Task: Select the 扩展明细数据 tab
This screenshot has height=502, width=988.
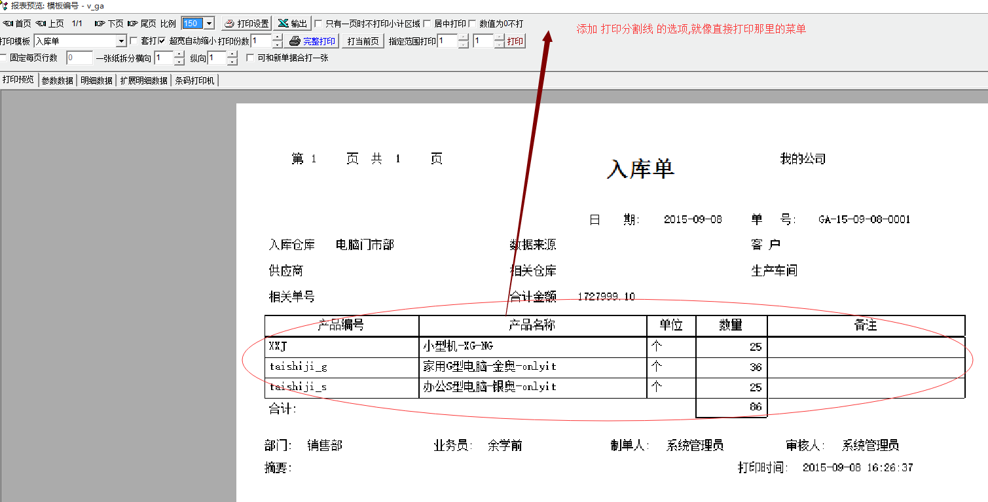Action: click(143, 81)
